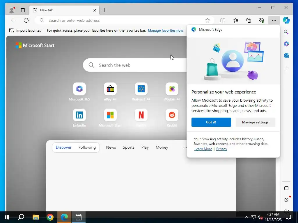The image size is (298, 223).
Task: Close the New tab tab
Action: 95,10
